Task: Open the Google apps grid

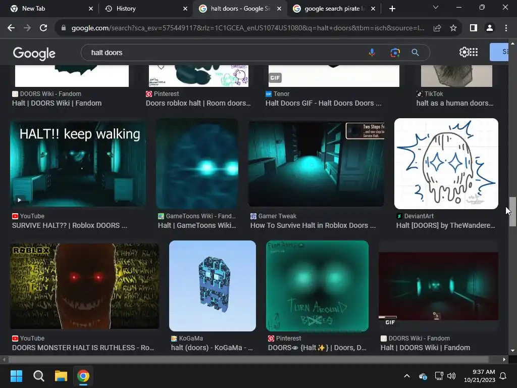Action: coord(474,52)
